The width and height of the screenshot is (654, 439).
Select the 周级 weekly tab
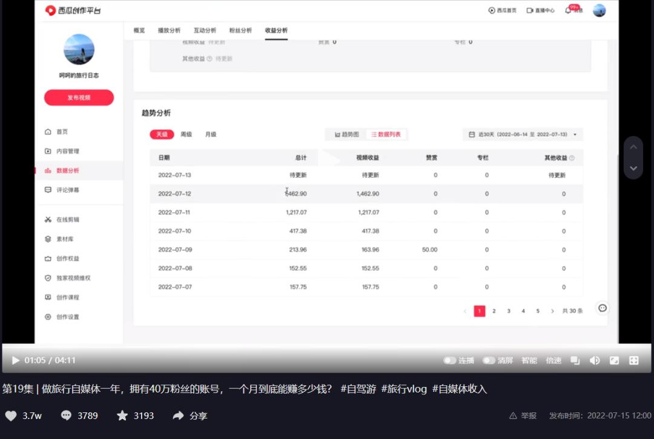click(x=187, y=134)
